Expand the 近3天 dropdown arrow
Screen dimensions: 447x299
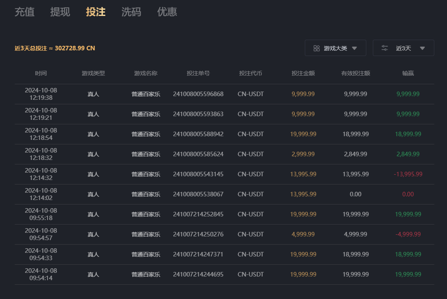pos(422,48)
